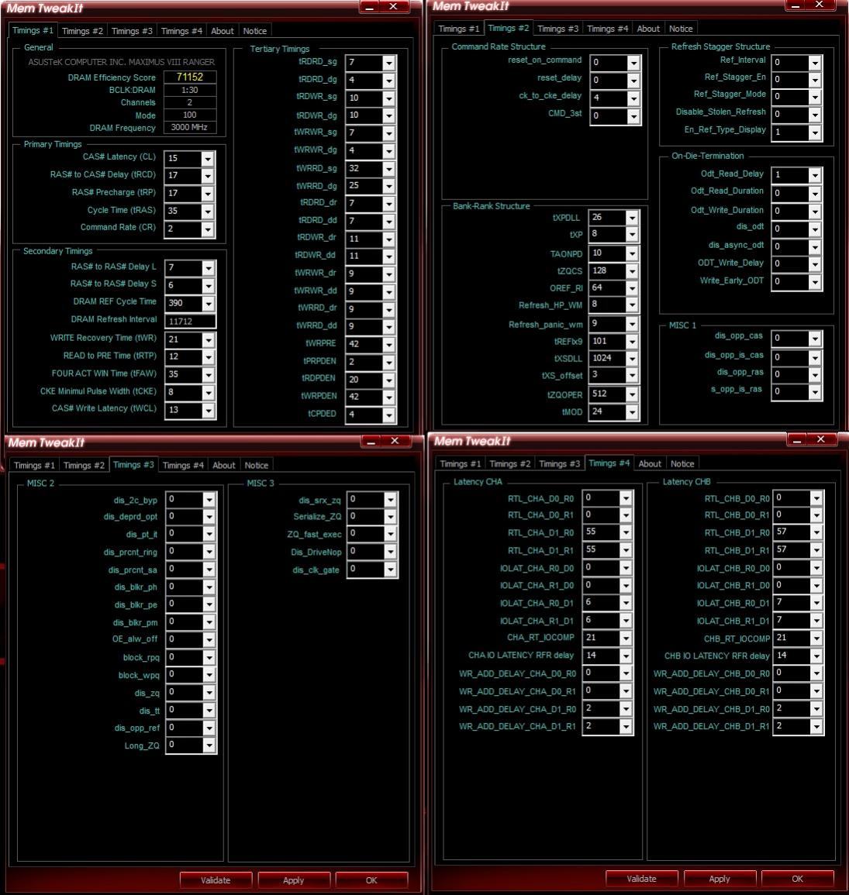Viewport: 849px width, 895px height.
Task: Minimize the bottom-right Mem TweakIt window
Action: [x=796, y=439]
